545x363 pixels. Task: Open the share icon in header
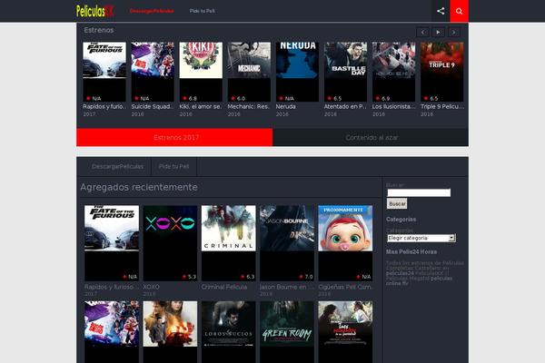[x=441, y=11]
